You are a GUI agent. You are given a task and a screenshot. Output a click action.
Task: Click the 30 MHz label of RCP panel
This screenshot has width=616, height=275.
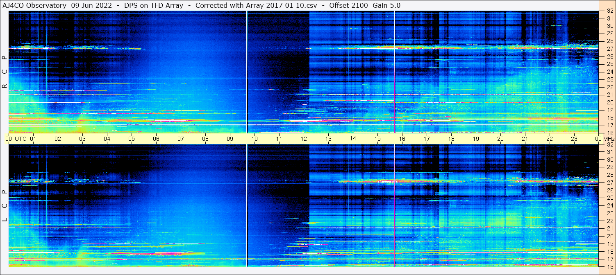coord(609,26)
